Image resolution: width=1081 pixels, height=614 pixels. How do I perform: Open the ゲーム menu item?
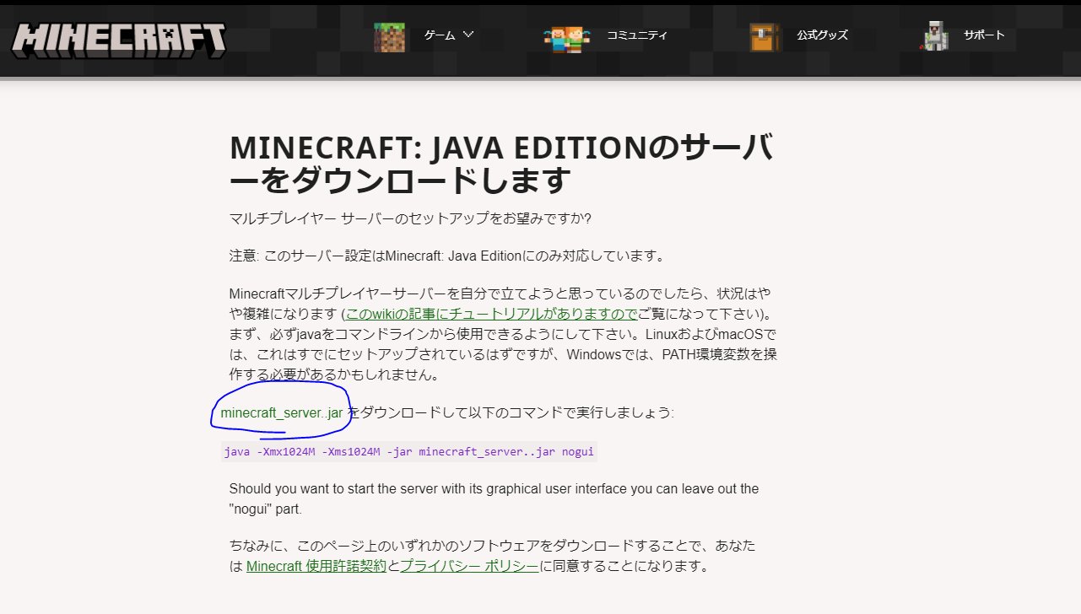tap(440, 35)
